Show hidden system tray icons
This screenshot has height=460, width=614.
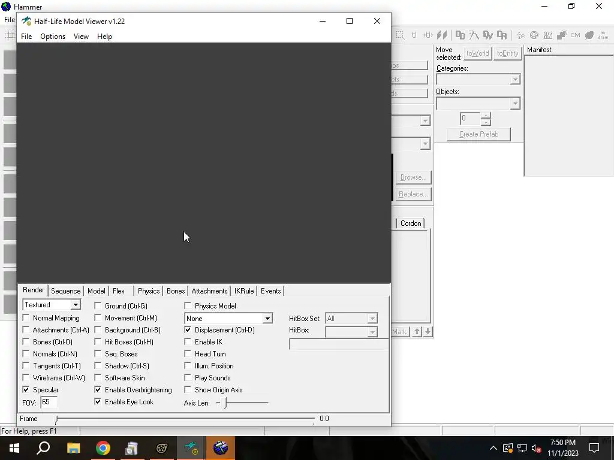(x=493, y=448)
